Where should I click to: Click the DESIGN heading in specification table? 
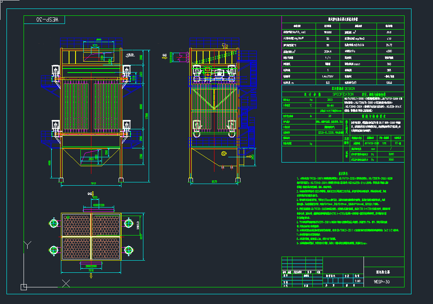(x=343, y=88)
